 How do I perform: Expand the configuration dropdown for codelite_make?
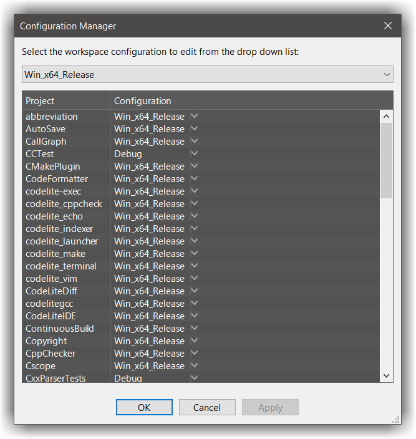(x=195, y=253)
